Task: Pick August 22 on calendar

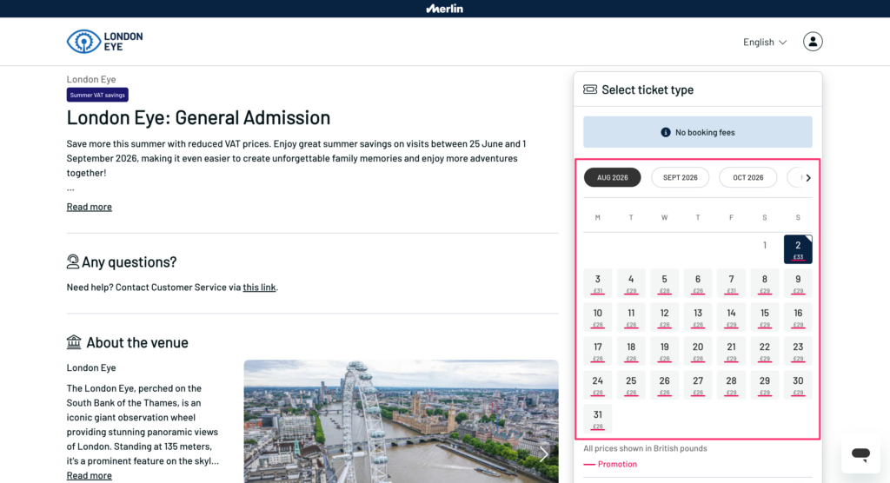Action: [x=765, y=351]
